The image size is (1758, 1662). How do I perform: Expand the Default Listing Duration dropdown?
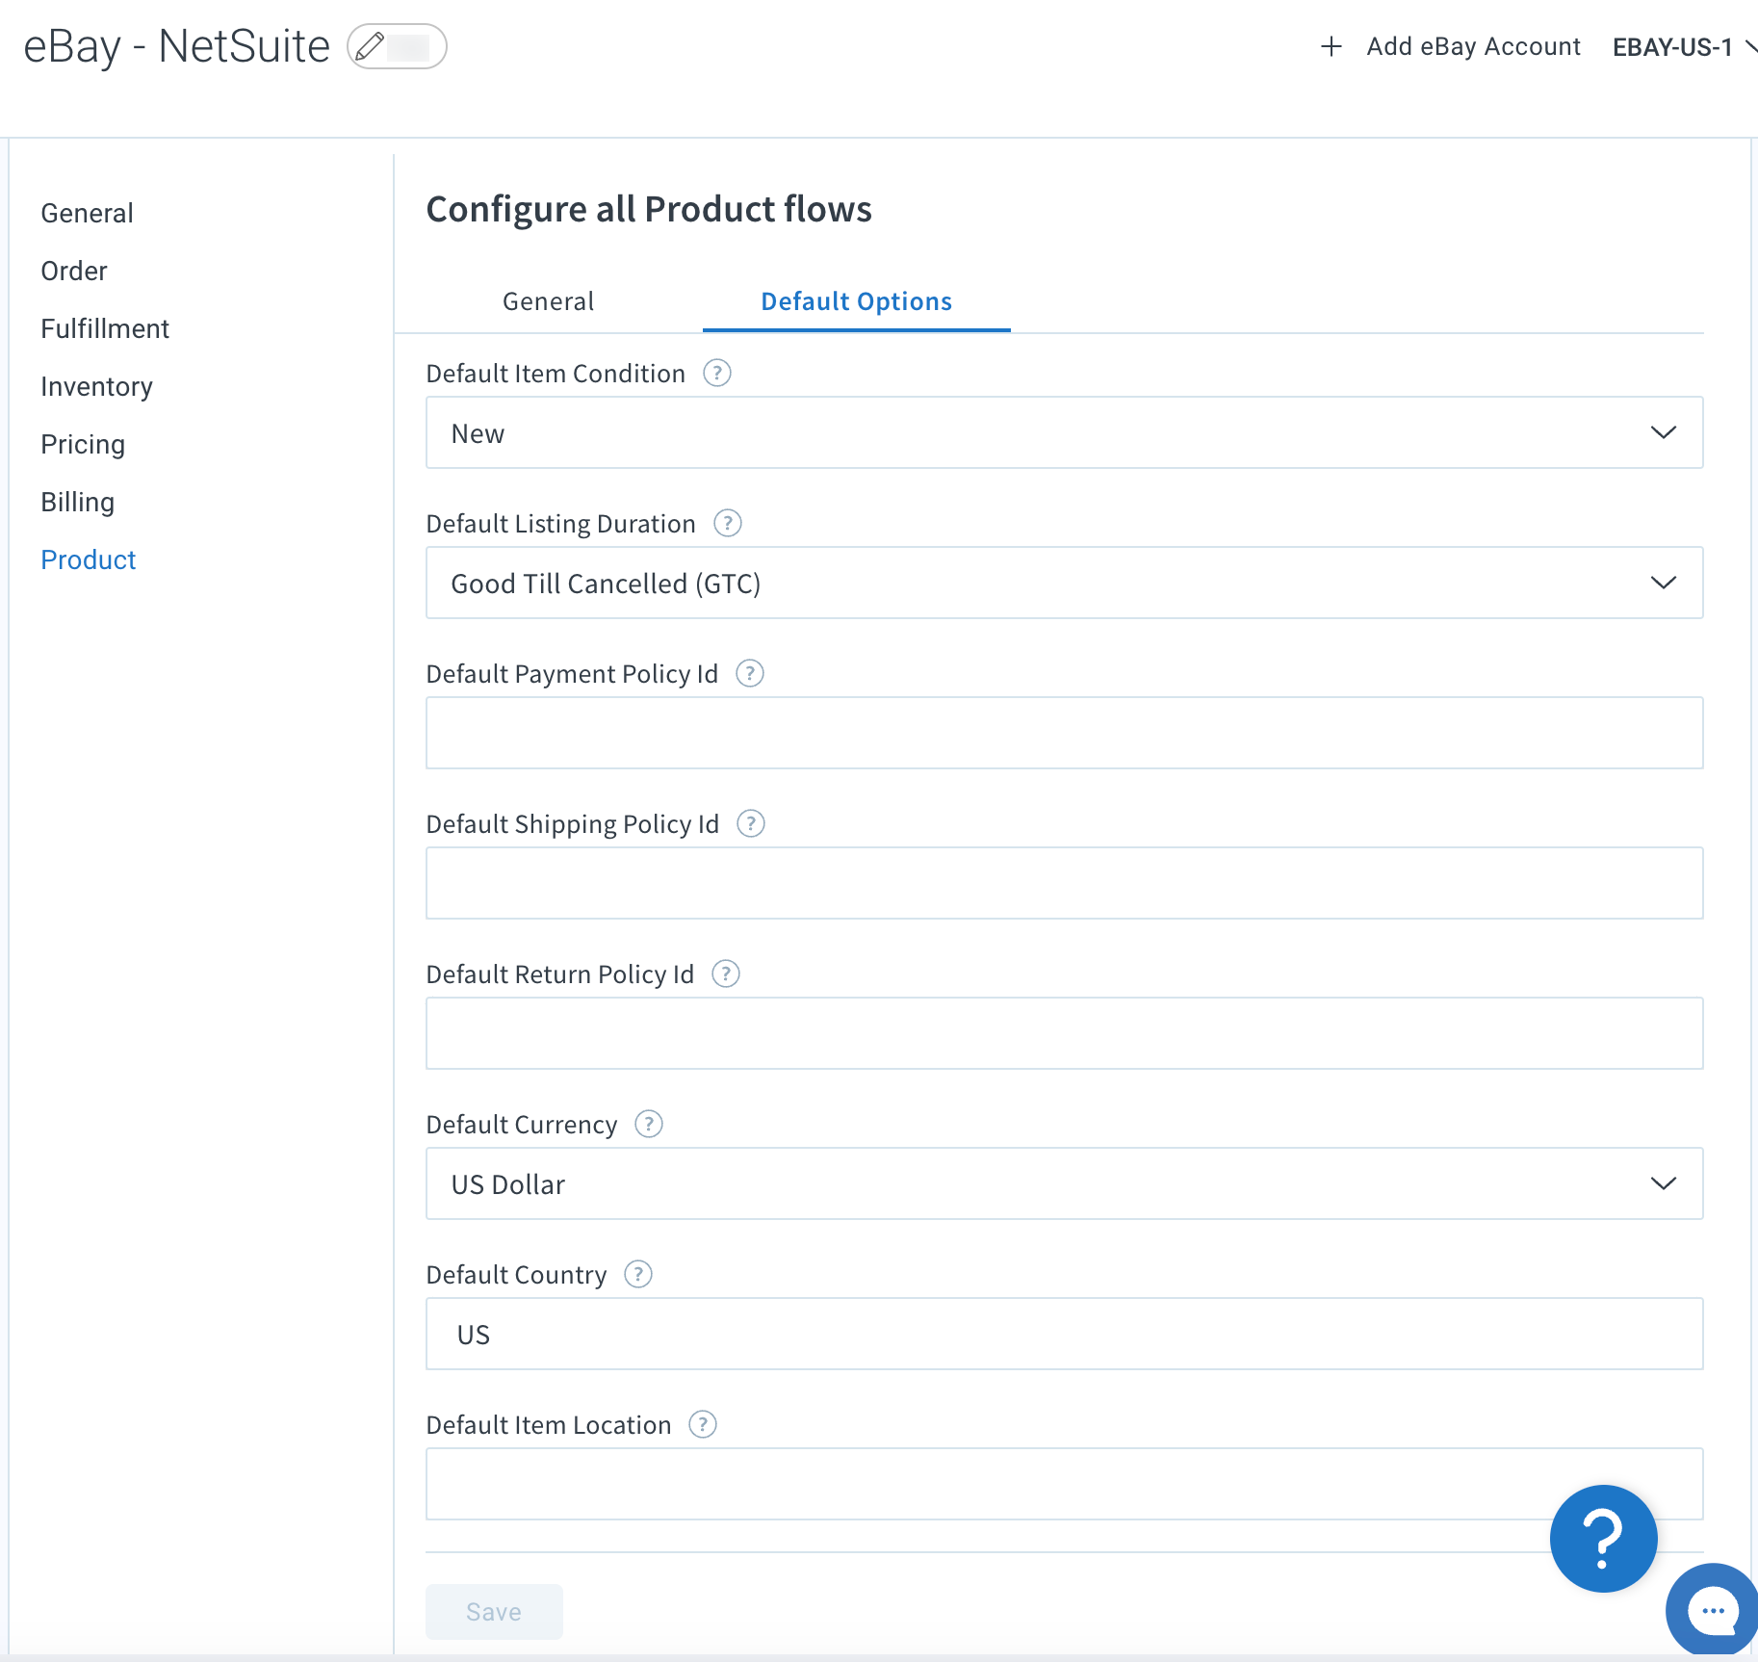pyautogui.click(x=1064, y=583)
